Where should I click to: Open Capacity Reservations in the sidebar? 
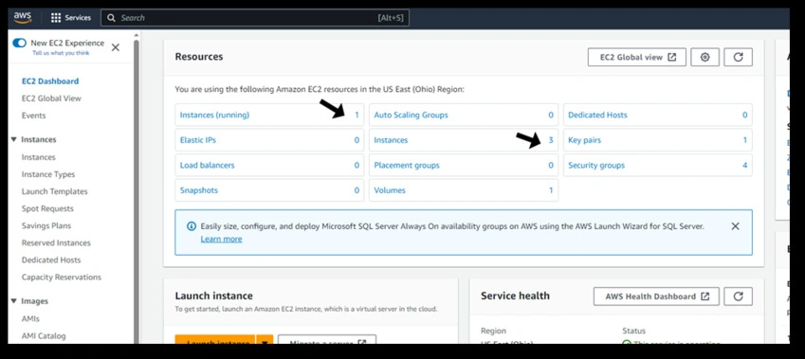(x=61, y=277)
